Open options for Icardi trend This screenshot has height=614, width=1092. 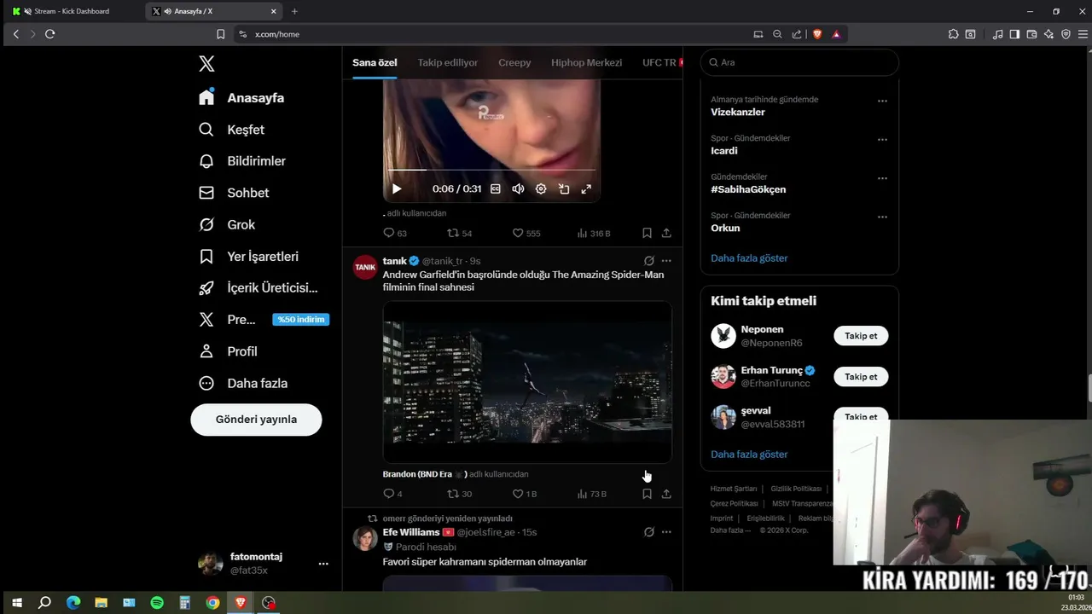pos(882,139)
